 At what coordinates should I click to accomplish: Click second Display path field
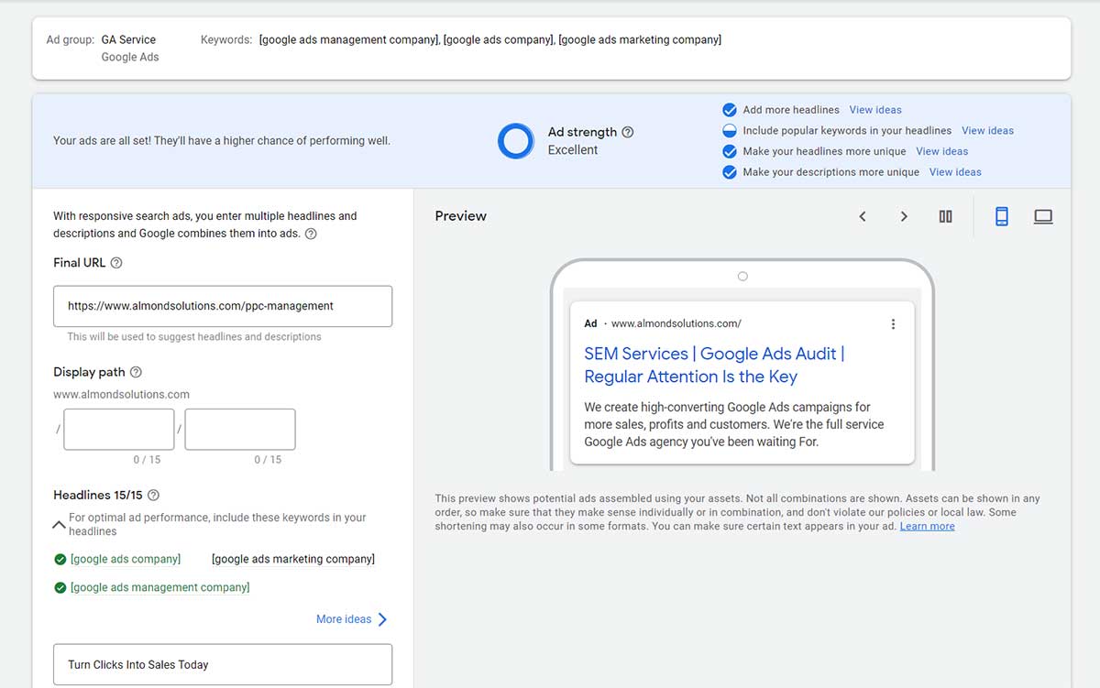(x=240, y=430)
